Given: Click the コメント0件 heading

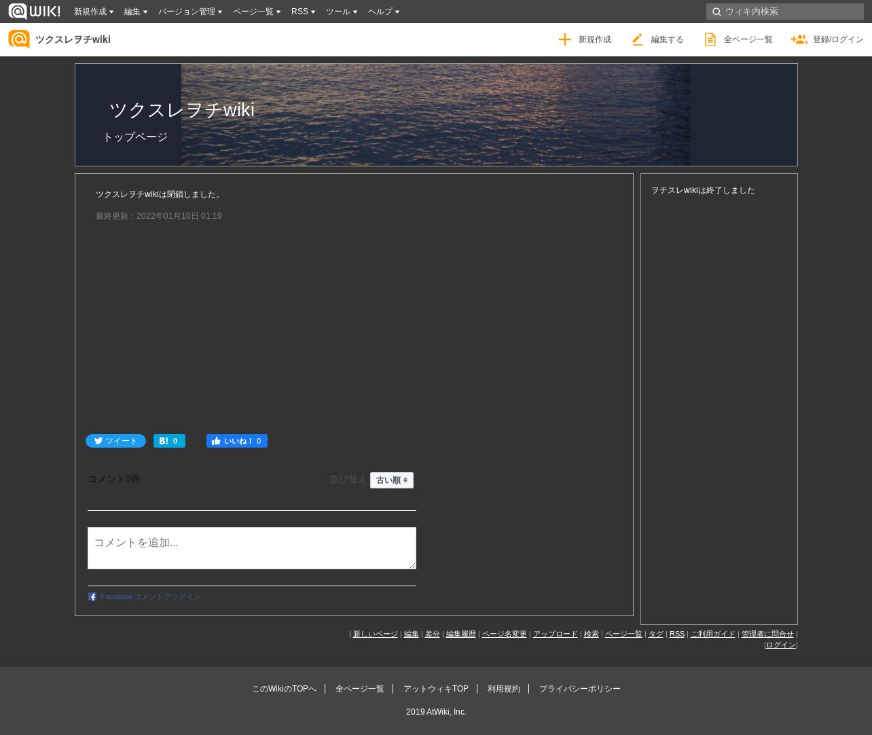Looking at the screenshot, I should coord(114,479).
